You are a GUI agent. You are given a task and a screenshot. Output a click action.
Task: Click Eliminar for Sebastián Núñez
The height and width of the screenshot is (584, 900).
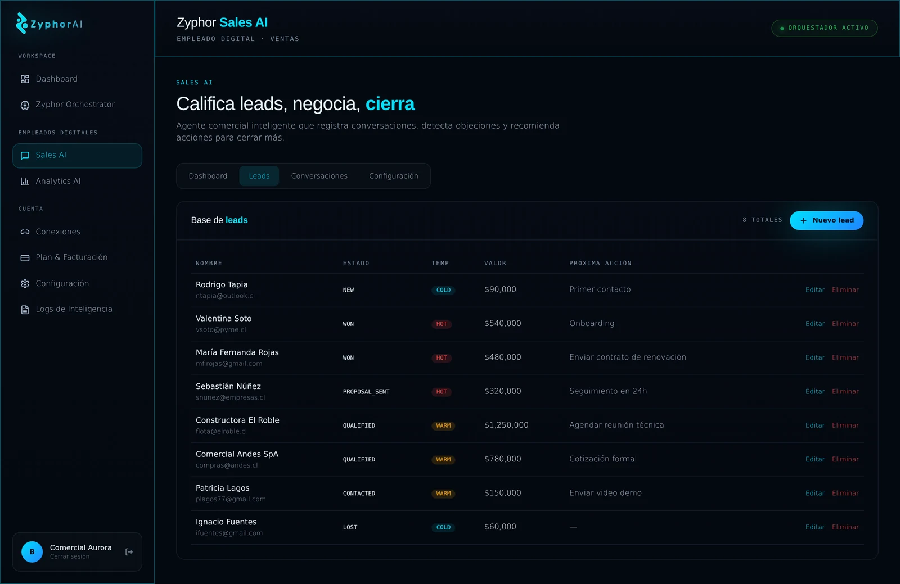coord(845,392)
